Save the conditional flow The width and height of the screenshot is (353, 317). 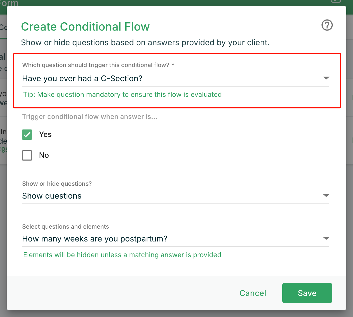[307, 293]
